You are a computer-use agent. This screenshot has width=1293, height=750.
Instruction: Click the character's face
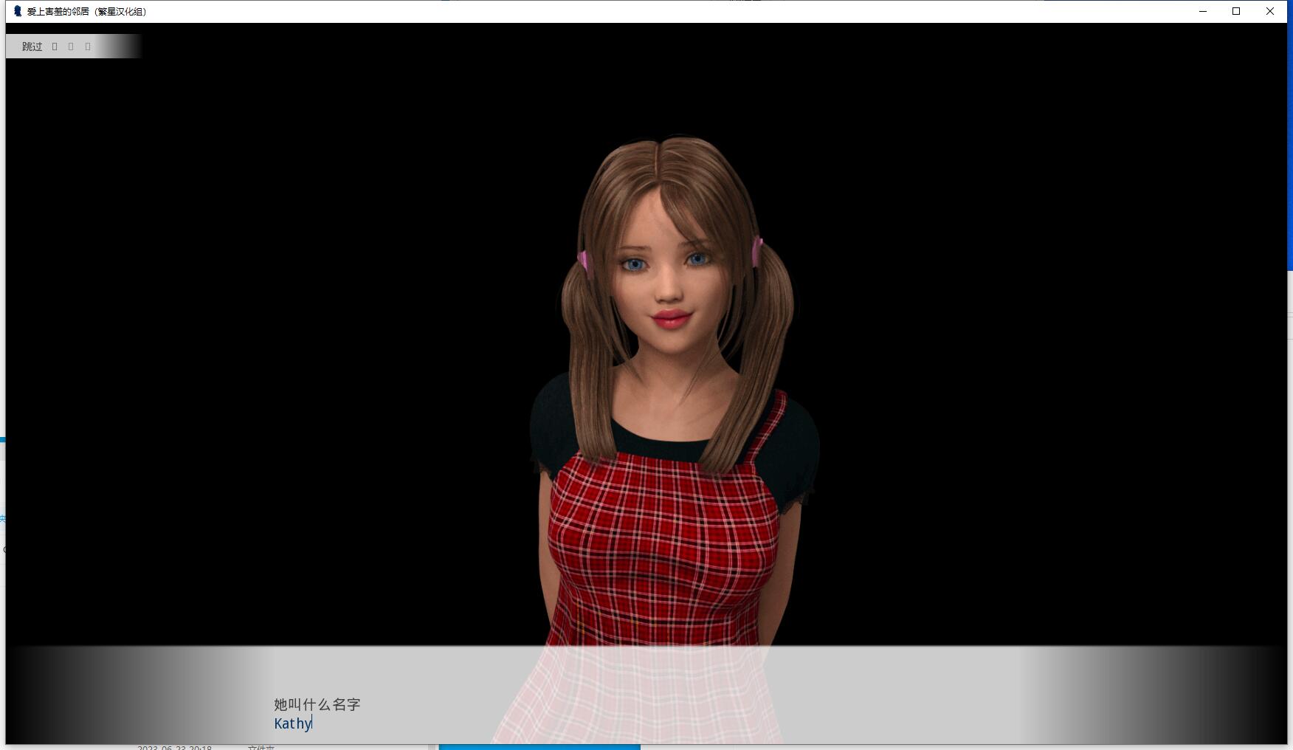point(666,273)
